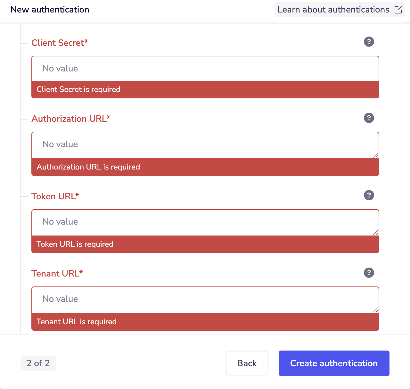Click Create authentication button
Screen dimensions: 410x389
(334, 363)
